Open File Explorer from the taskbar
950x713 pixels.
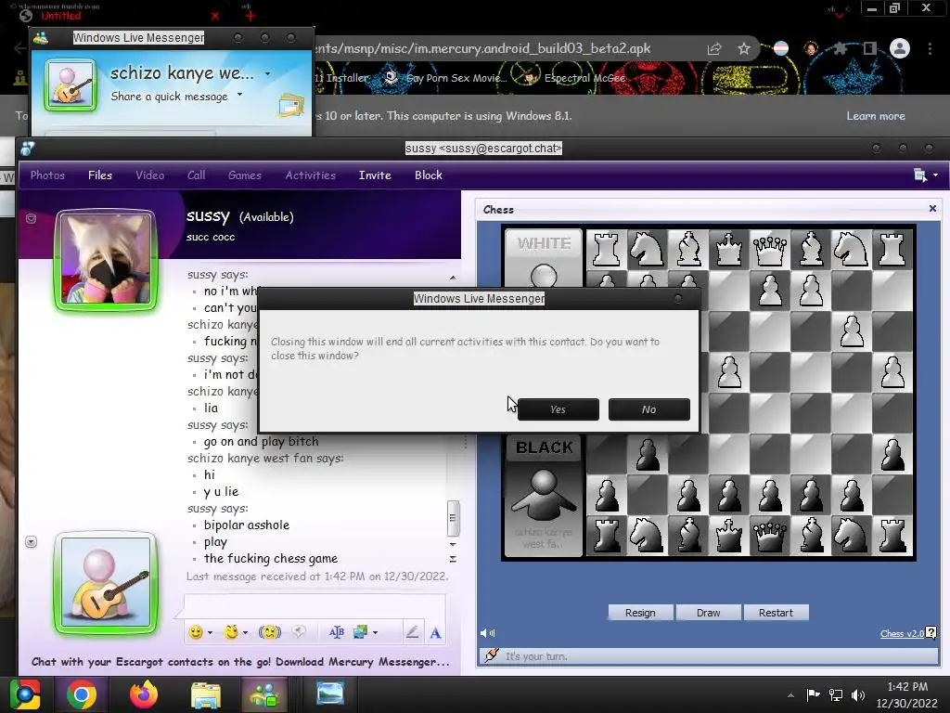pos(206,694)
